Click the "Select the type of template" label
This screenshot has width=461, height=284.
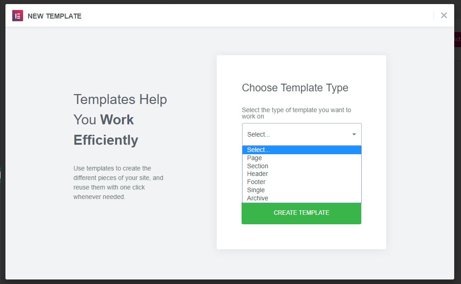click(x=296, y=113)
